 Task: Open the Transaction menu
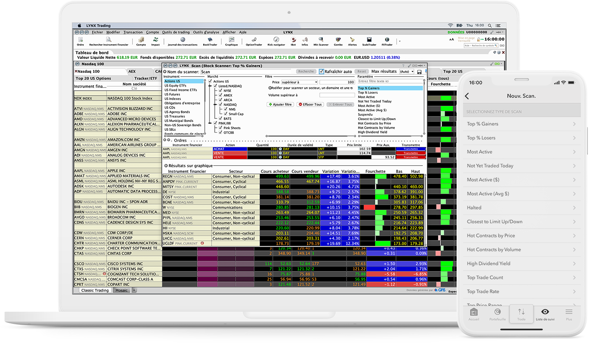[133, 32]
